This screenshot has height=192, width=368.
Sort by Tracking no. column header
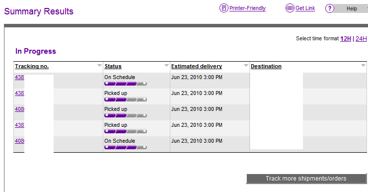click(32, 66)
